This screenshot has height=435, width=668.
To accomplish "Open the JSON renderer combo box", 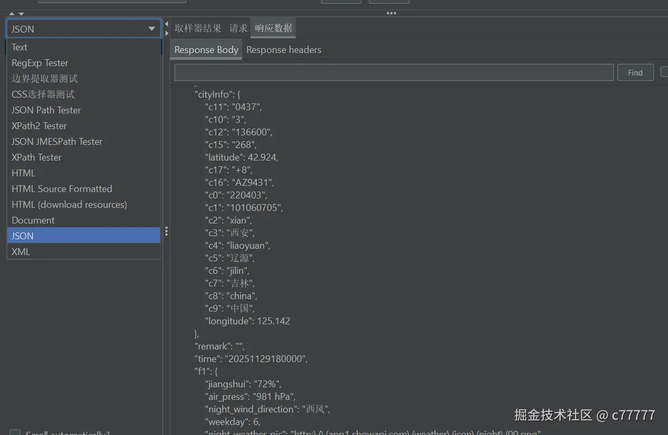I will (x=83, y=29).
